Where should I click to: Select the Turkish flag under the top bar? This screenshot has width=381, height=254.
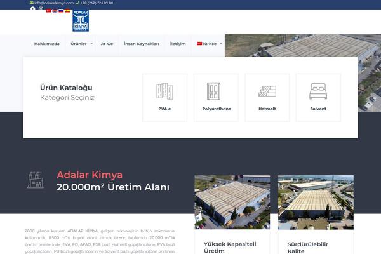click(48, 11)
